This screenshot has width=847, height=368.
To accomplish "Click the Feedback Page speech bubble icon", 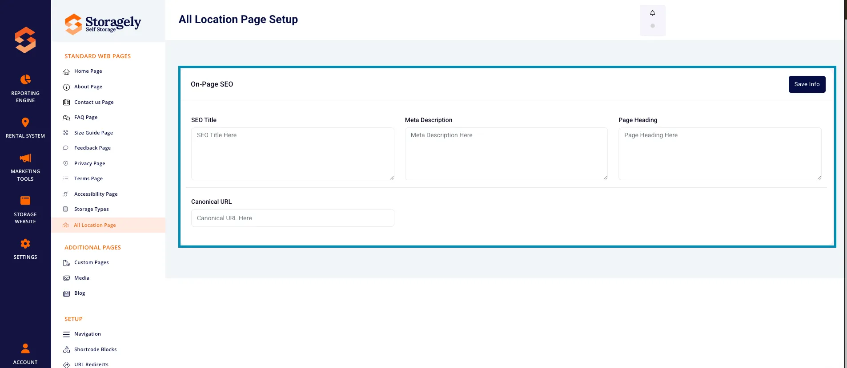I will [66, 148].
